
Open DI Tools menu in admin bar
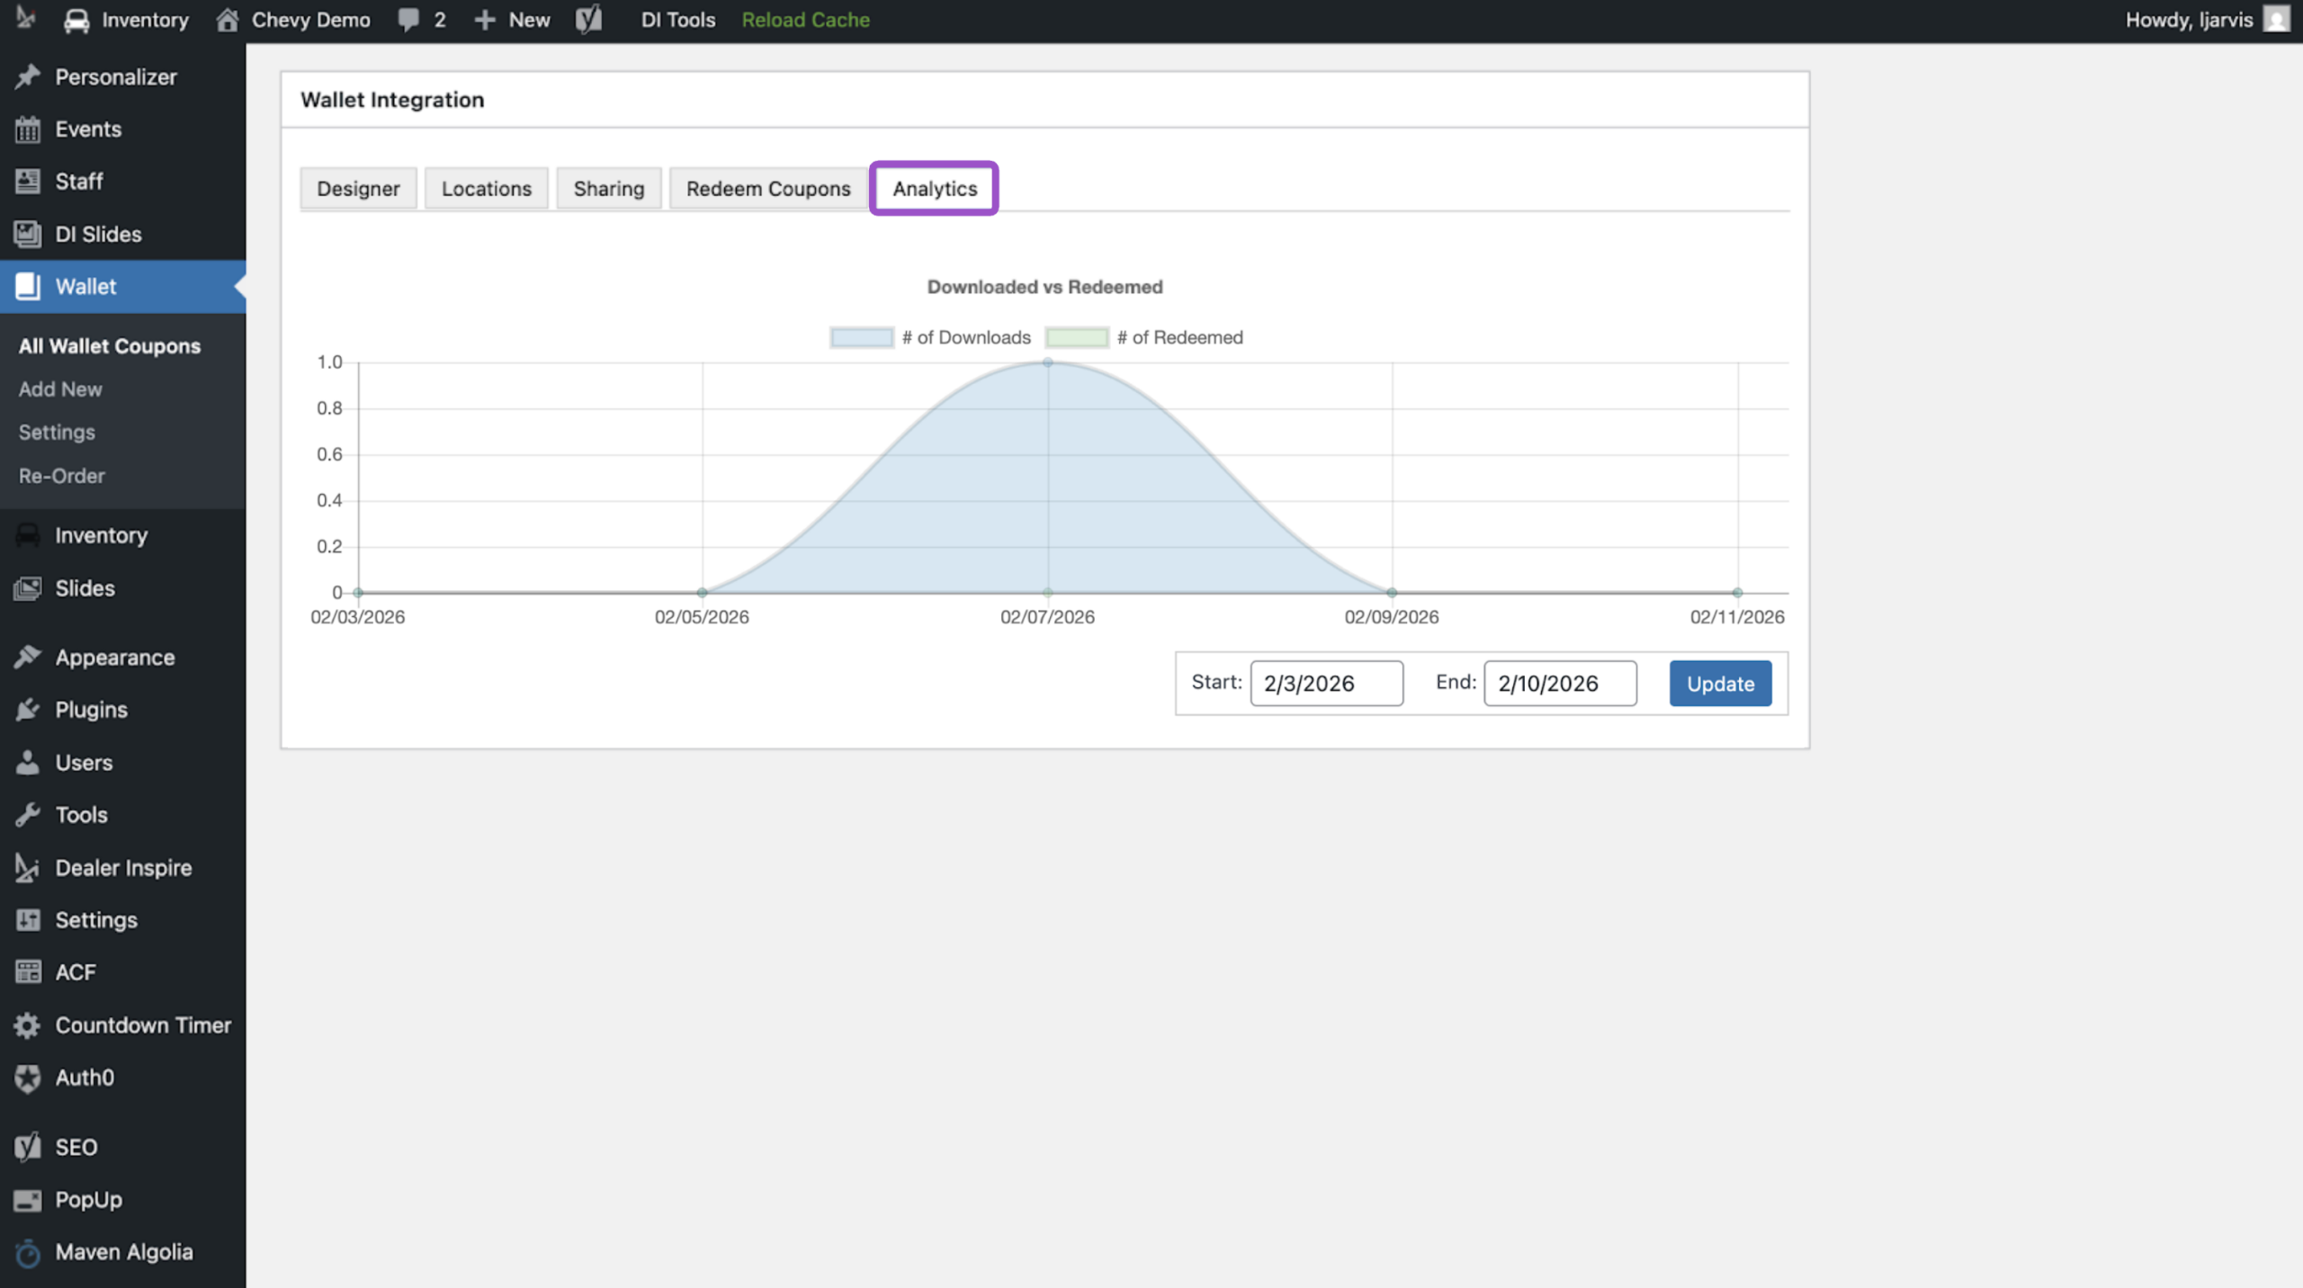click(677, 20)
